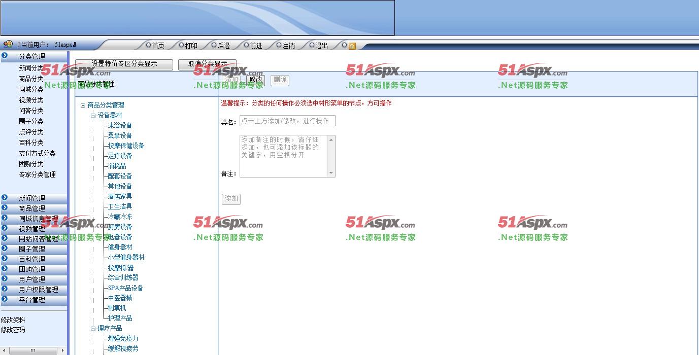The image size is (699, 355).
Task: Click the arrow icon beside 用户管理
Action: [x=5, y=279]
